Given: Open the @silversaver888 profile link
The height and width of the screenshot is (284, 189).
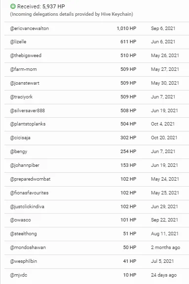Looking at the screenshot, I should [x=28, y=110].
